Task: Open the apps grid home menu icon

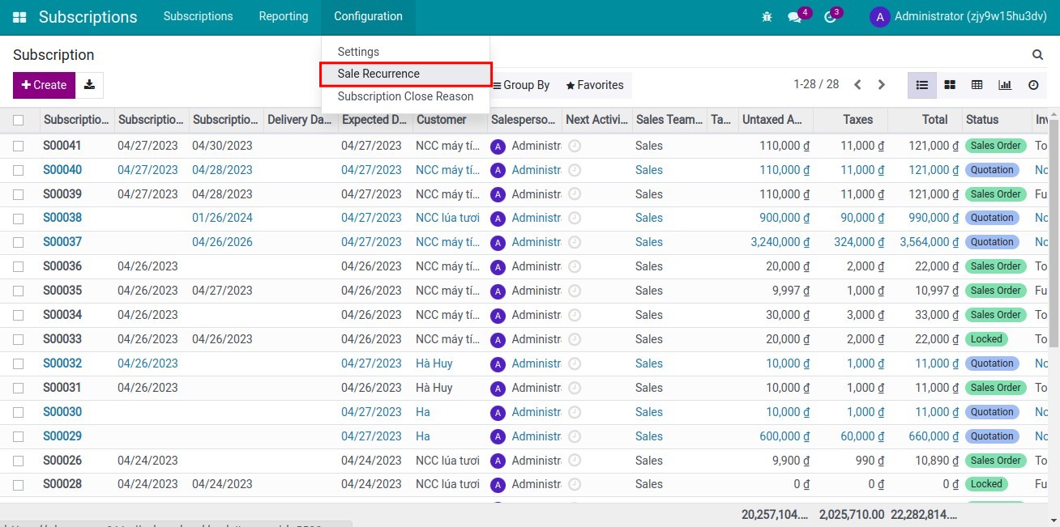Action: pyautogui.click(x=19, y=17)
